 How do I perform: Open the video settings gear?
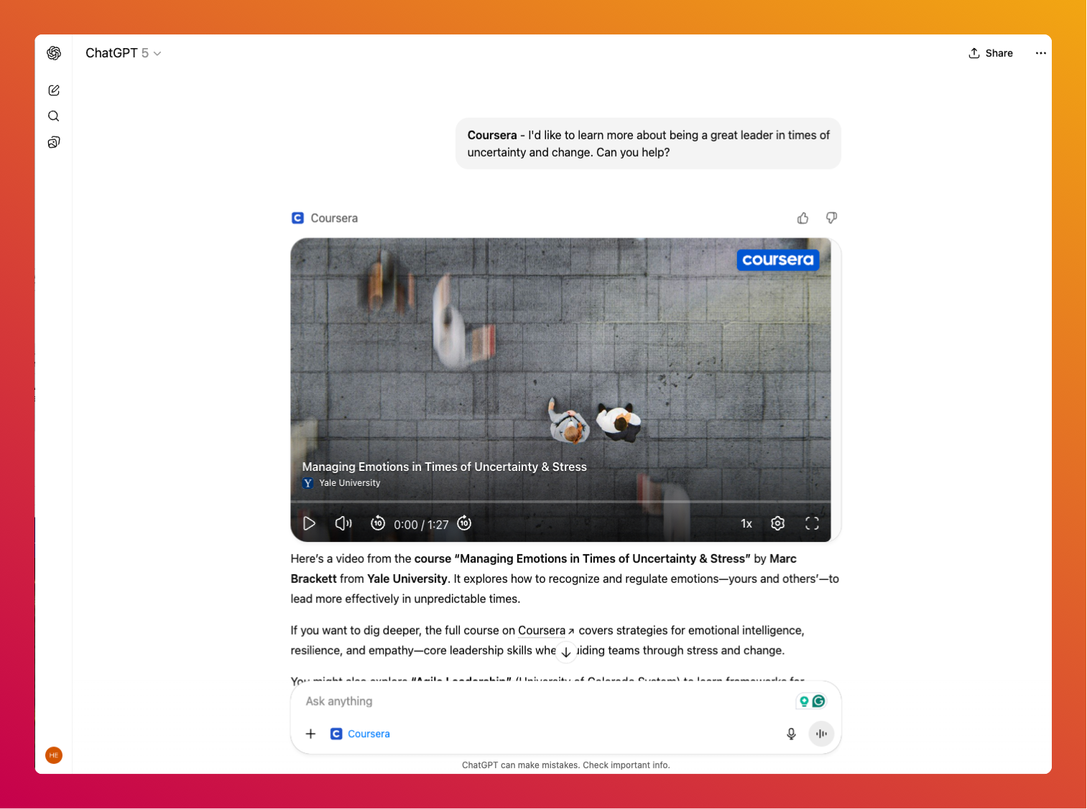(x=777, y=523)
